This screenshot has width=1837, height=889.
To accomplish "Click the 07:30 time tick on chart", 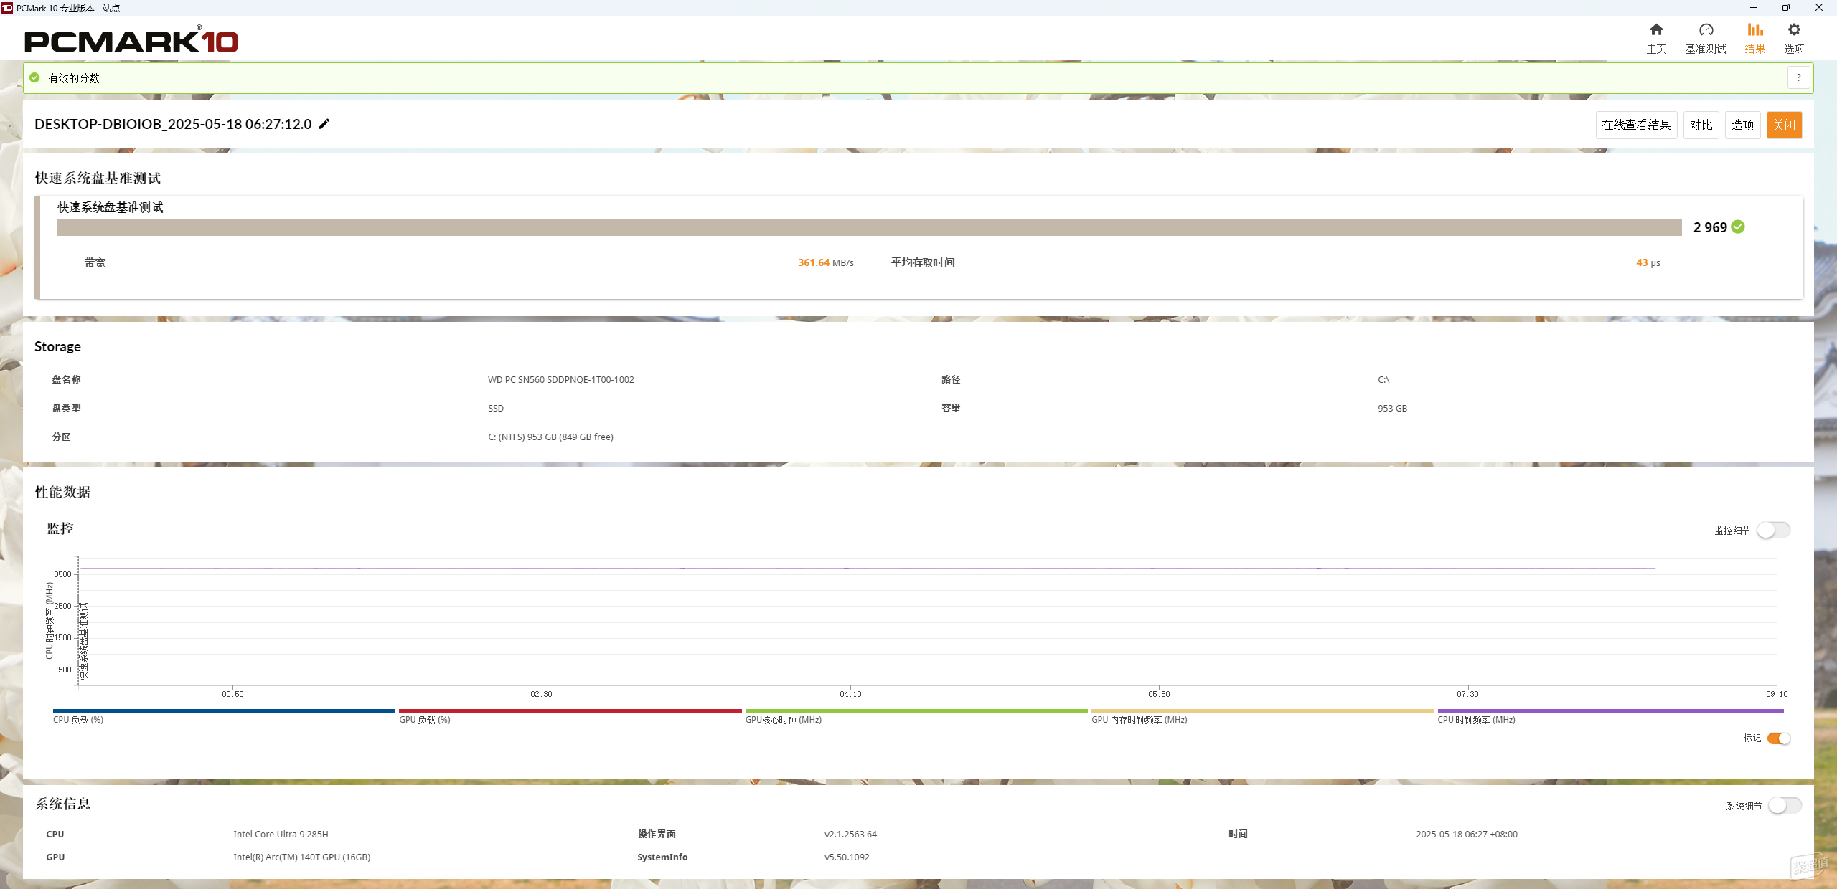I will (1467, 694).
